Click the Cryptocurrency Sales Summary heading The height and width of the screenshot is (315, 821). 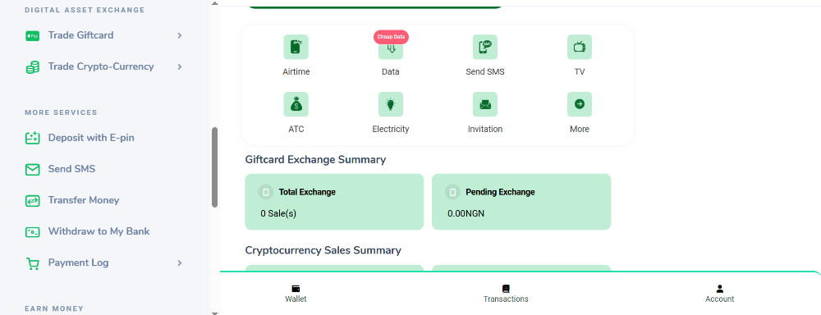(323, 250)
